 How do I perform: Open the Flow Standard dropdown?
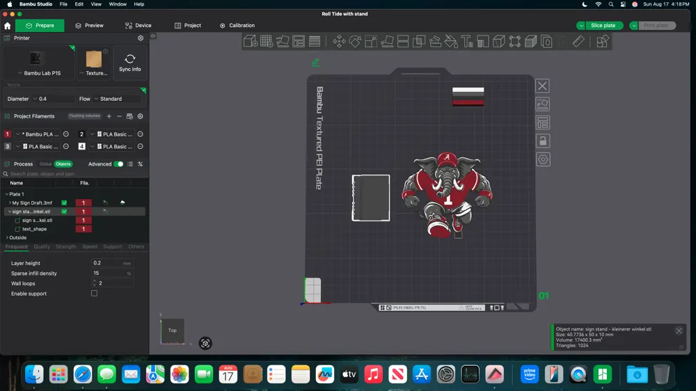(117, 99)
